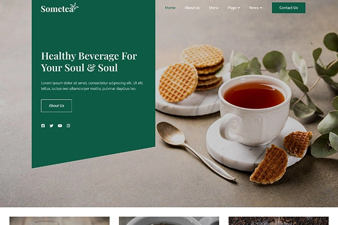Click the Sometea logo

coord(60,8)
